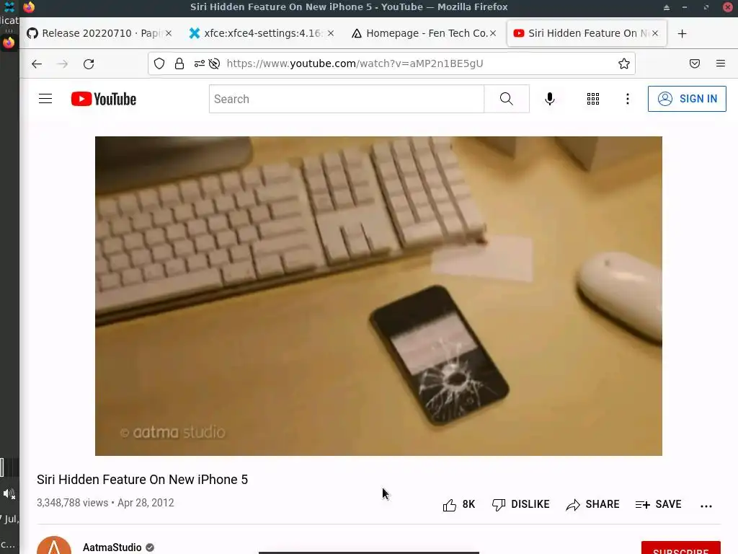Click the forward navigation arrow
This screenshot has height=554, width=738.
click(62, 63)
